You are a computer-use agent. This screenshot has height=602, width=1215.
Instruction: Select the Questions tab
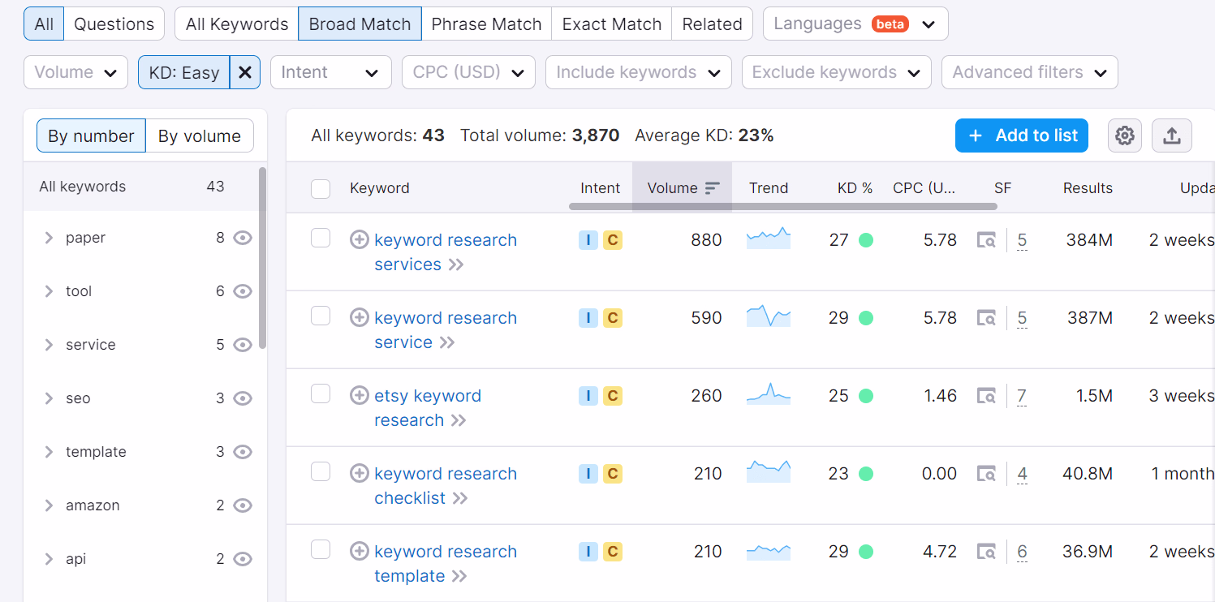[x=114, y=24]
